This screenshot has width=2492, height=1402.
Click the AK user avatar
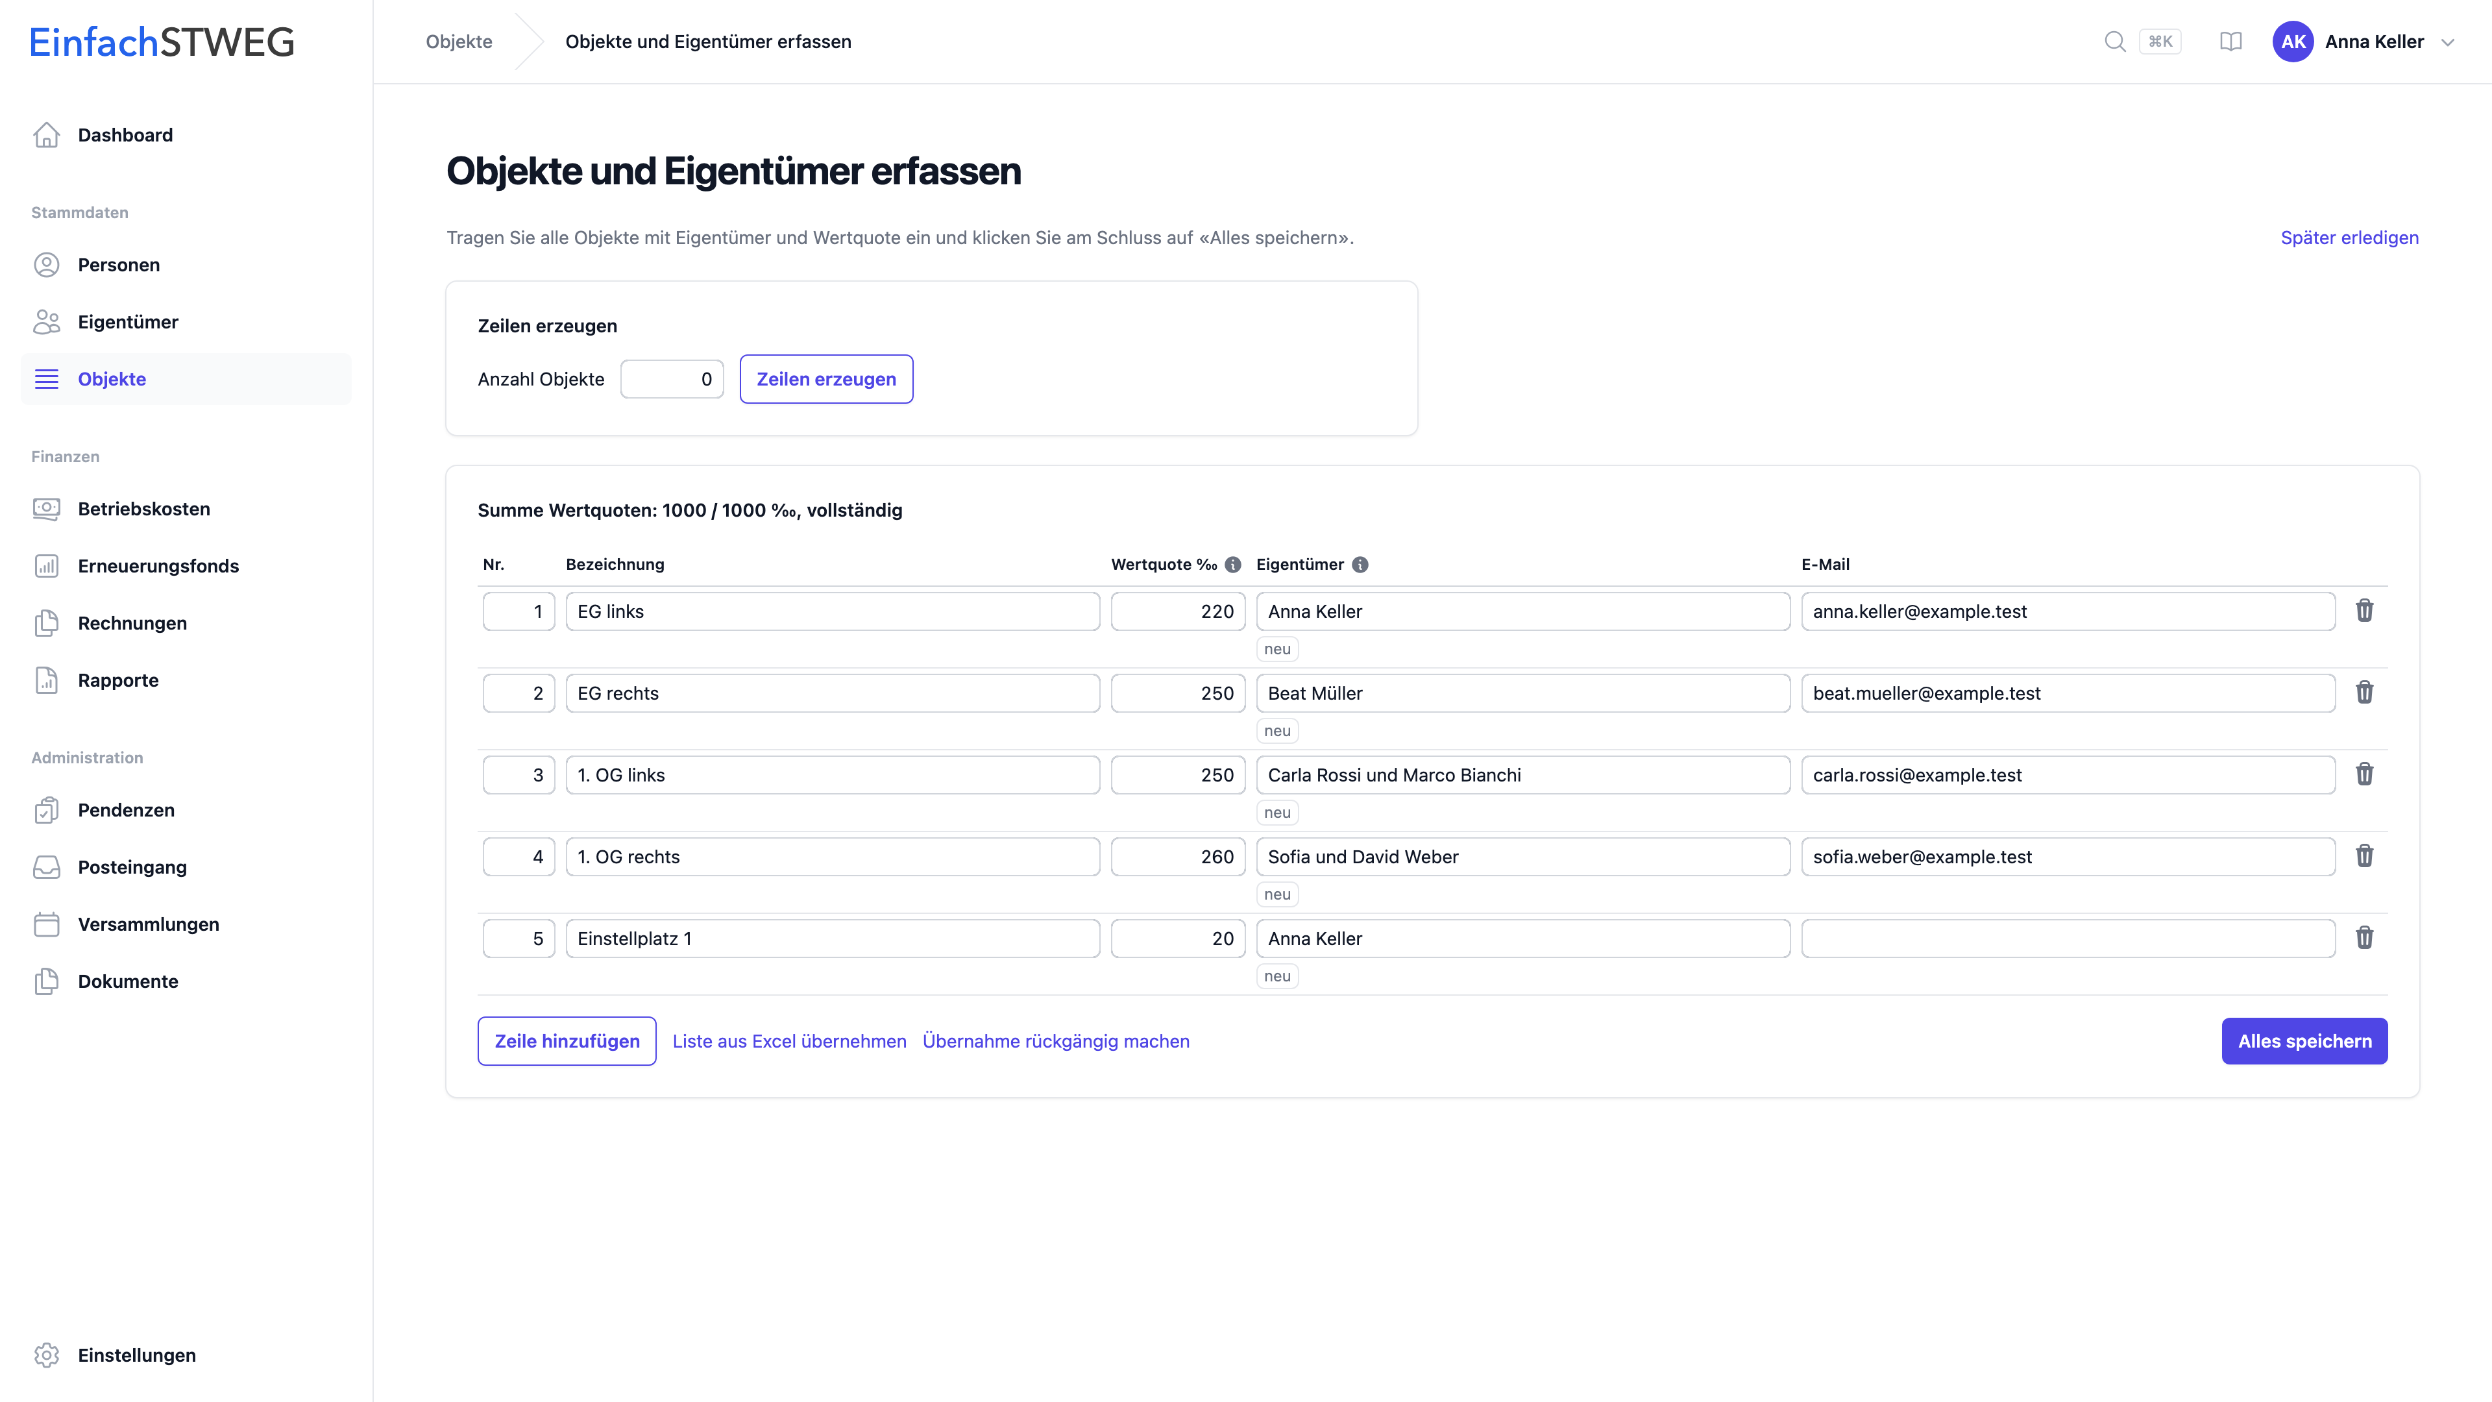click(x=2293, y=42)
